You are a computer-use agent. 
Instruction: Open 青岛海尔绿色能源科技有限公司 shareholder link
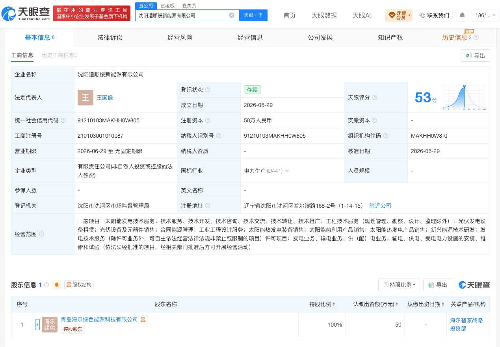point(99,319)
